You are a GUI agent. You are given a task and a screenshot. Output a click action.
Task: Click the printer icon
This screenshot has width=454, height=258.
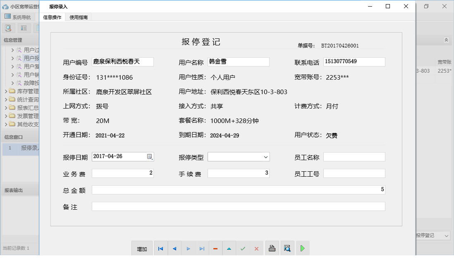point(272,249)
